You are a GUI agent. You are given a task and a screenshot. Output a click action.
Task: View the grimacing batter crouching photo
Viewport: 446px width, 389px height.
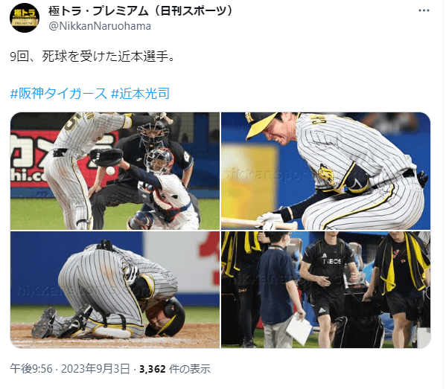(325, 171)
